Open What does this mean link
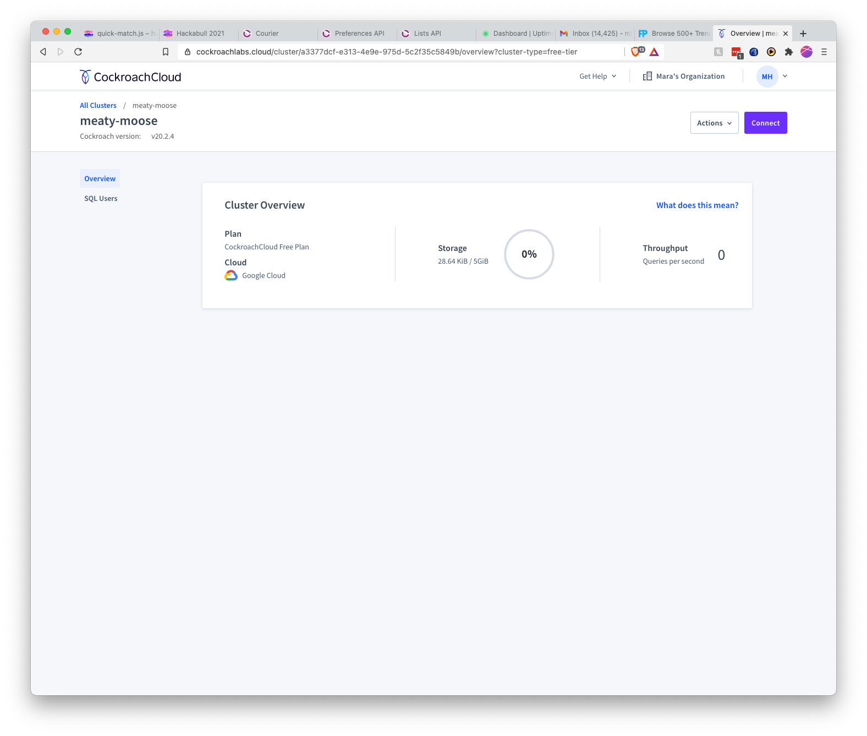This screenshot has width=867, height=736. point(697,205)
